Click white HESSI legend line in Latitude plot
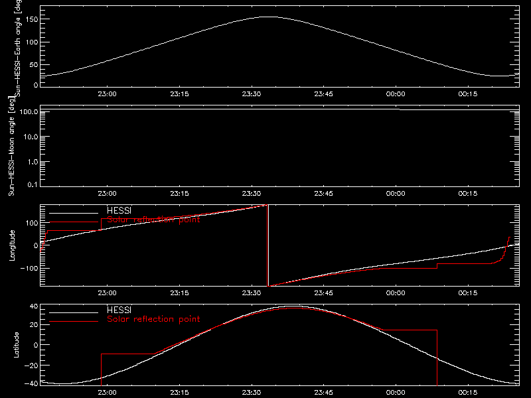This screenshot has height=398, width=531. [x=74, y=312]
